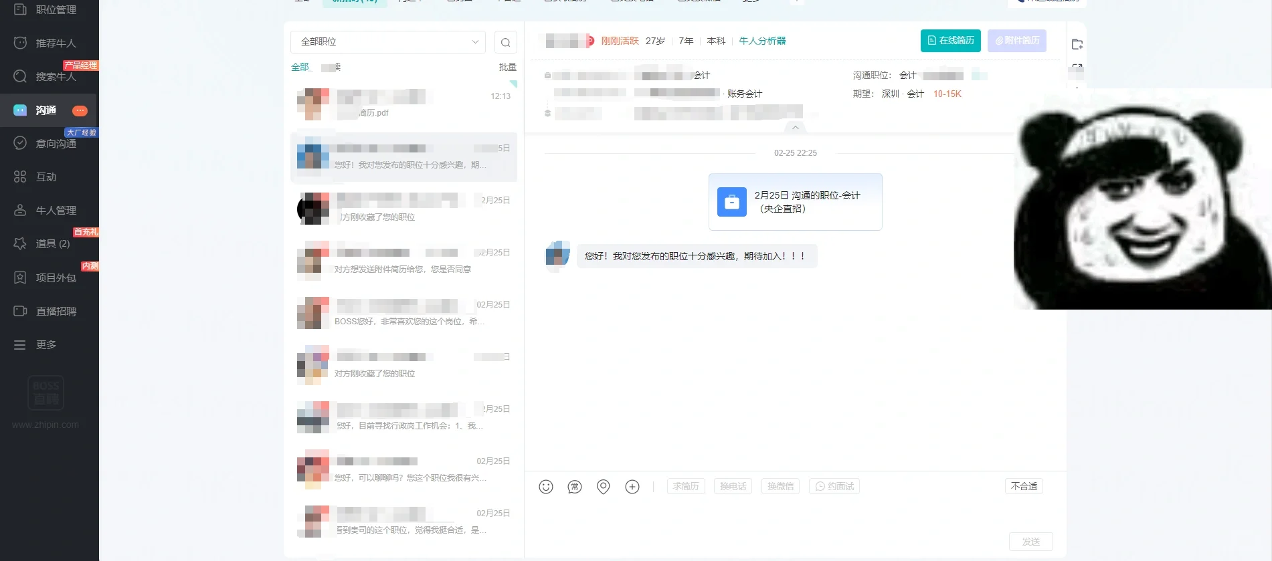
Task: Open the chat with 简历.pdf at 12:13
Action: [403, 104]
